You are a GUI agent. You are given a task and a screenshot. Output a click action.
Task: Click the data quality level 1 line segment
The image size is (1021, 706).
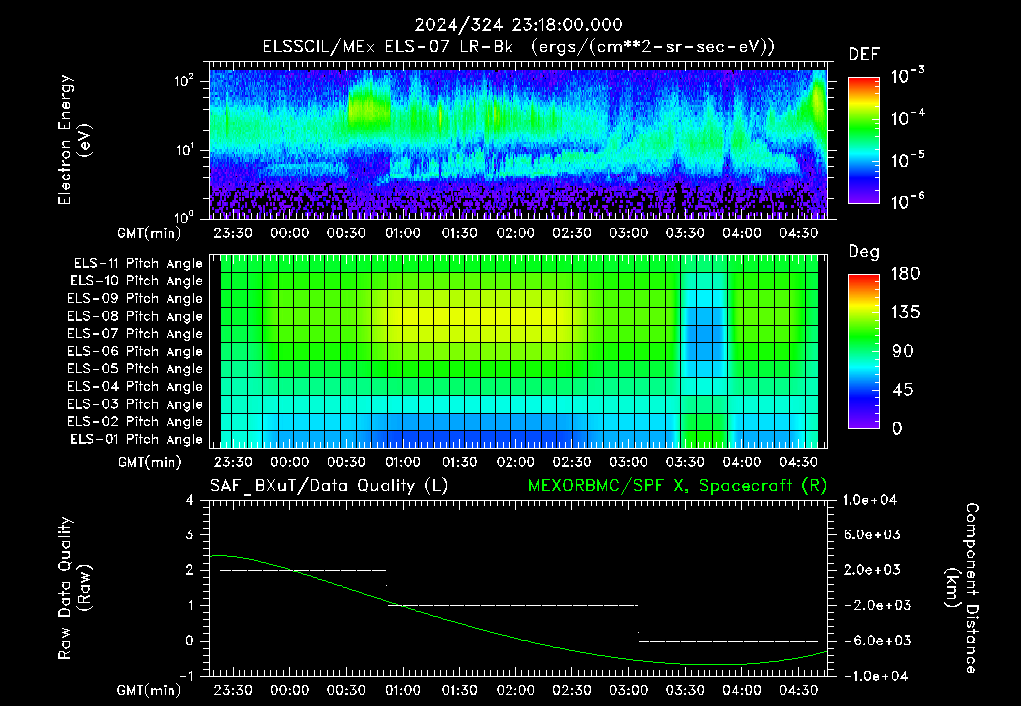(513, 605)
